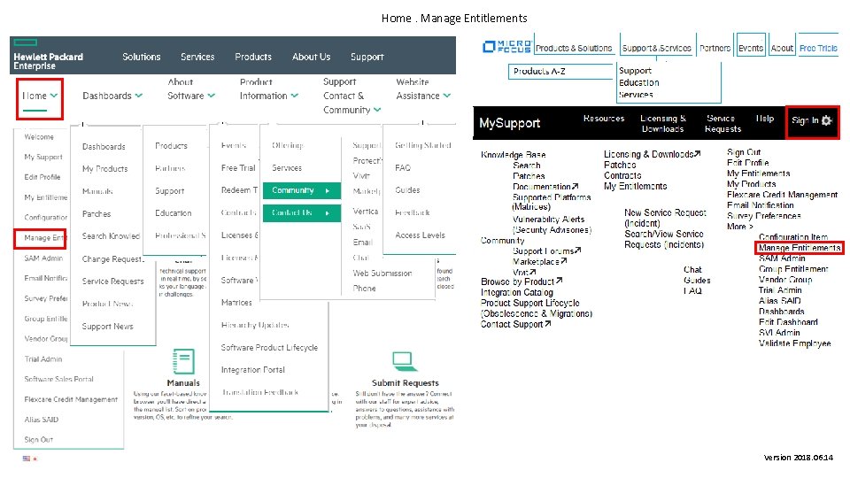The height and width of the screenshot is (478, 850).
Task: Open Service Requests in Dashboards menu
Action: click(x=112, y=281)
